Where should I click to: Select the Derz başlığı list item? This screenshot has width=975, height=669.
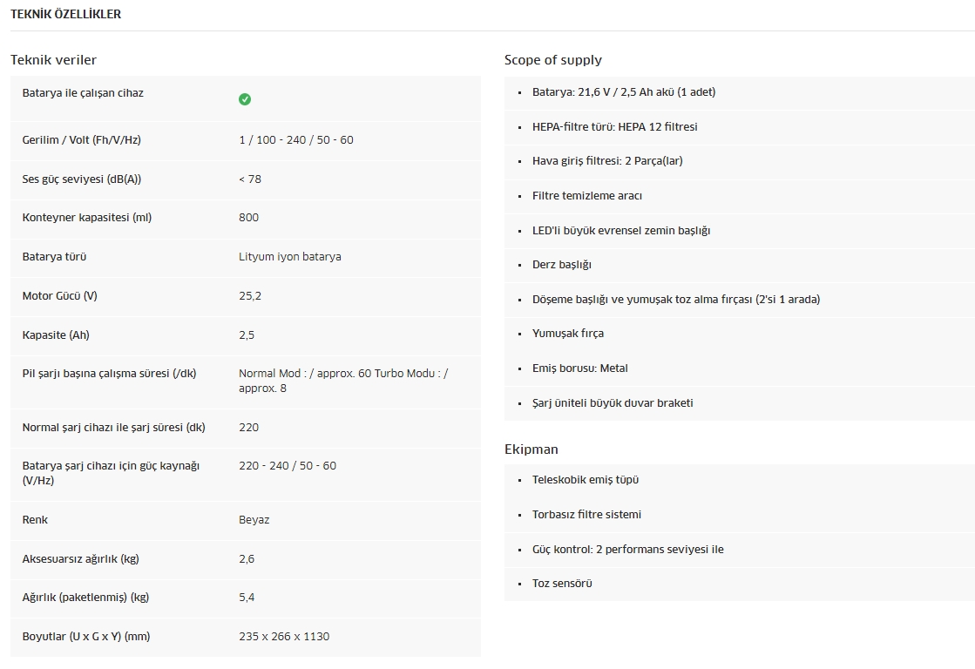click(561, 265)
